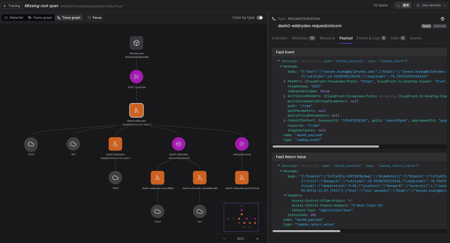Click the Content-Type "application/json" value
Image resolution: width=450 pixels, height=243 pixels.
pyautogui.click(x=336, y=210)
